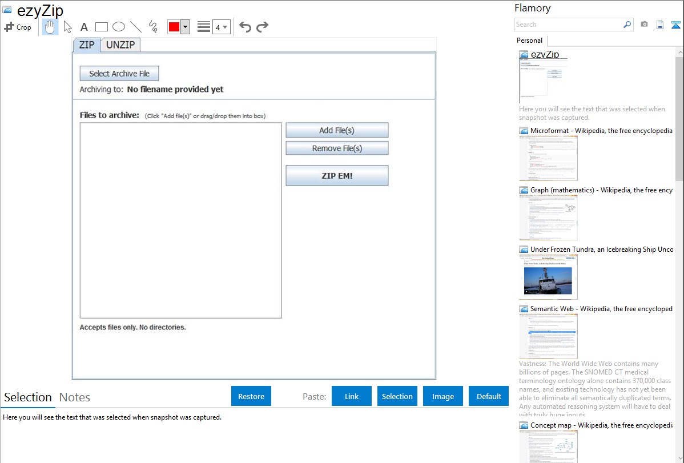
Task: Open the ezyZip snapshot thumbnail
Action: tap(543, 81)
